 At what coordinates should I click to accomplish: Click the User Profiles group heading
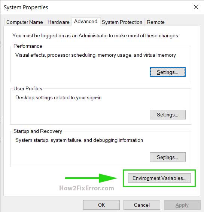pos(28,88)
